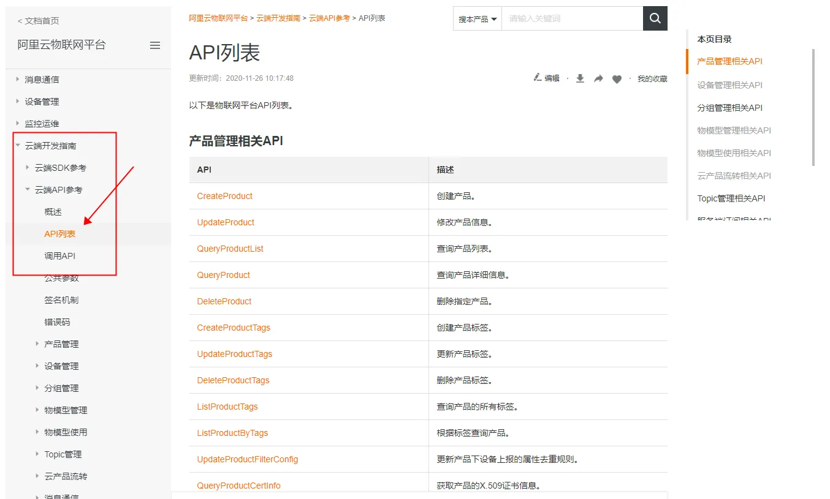This screenshot has height=499, width=830.
Task: Expand the 监控运维 sidebar section
Action: 18,123
